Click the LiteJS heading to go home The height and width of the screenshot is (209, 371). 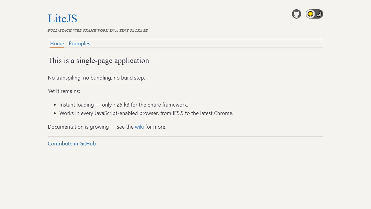pos(62,18)
